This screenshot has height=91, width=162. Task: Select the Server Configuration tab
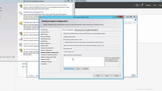pos(68,30)
